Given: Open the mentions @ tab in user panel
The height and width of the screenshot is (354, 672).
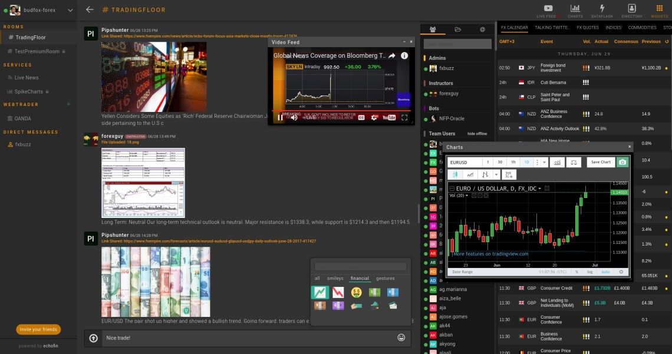Looking at the screenshot, I should (x=483, y=29).
